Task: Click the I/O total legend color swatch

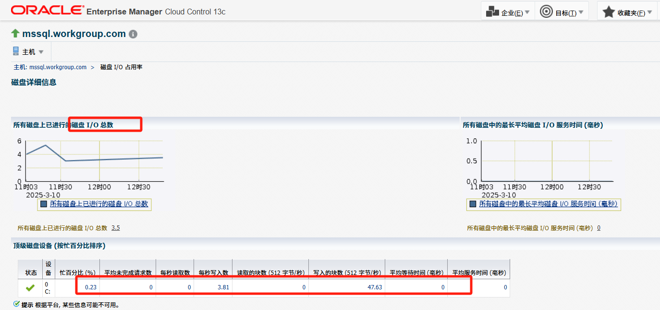Action: pyautogui.click(x=44, y=204)
